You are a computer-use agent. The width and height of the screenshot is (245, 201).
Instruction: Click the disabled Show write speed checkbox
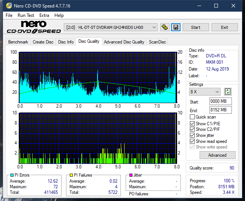192,147
